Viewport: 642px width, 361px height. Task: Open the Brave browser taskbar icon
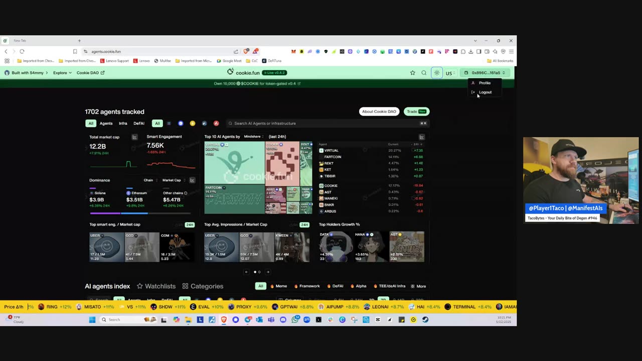[x=224, y=320]
